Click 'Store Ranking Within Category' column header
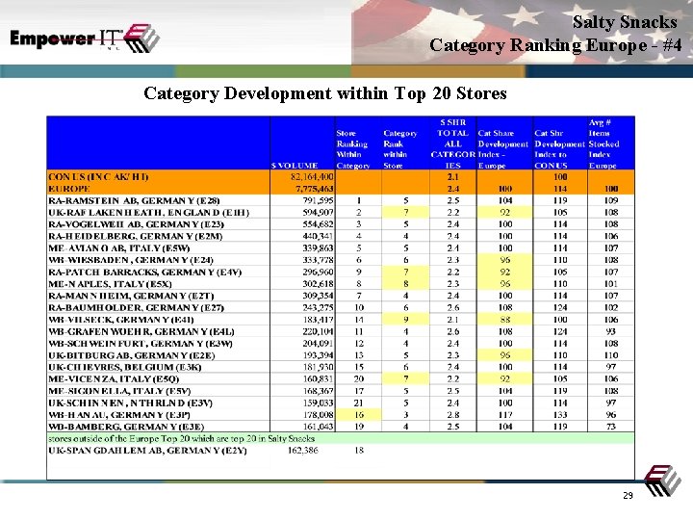The image size is (693, 520). point(352,149)
